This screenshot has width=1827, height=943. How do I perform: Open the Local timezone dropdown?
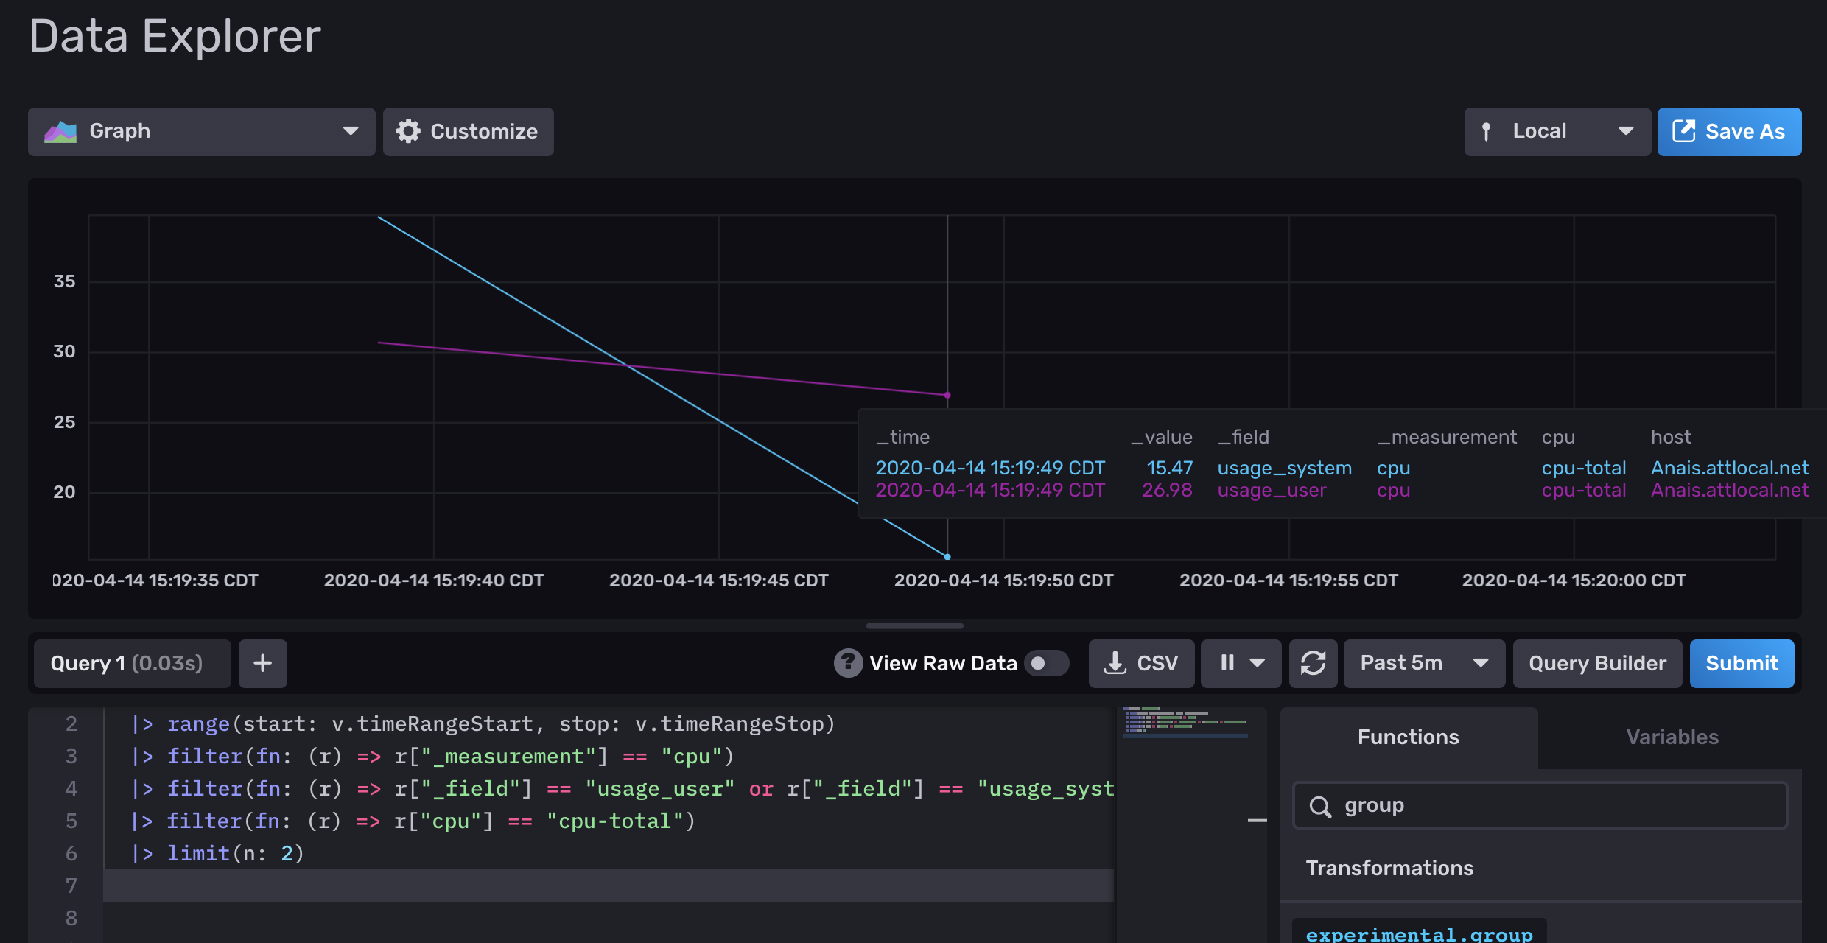click(1557, 131)
